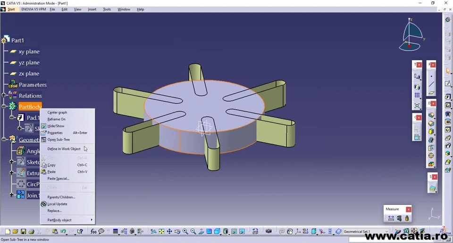Click the Zoom In magnifier icon
453x243 pixels.
pyautogui.click(x=185, y=232)
